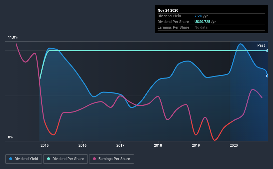Toggle the Dividend Per Share legend button
The image size is (273, 169).
[x=66, y=159]
